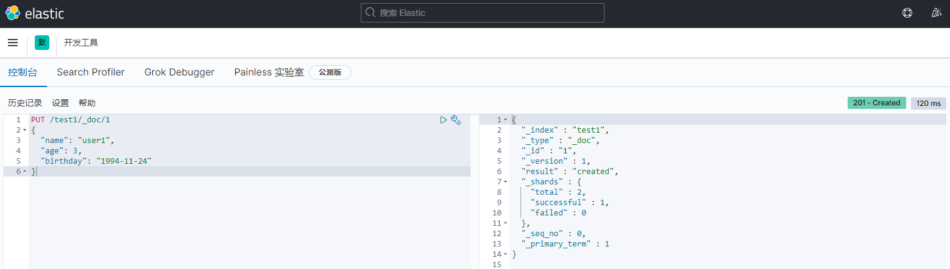Click "_id" : "1" in the response
Viewport: 950px width, 269px height.
coord(549,151)
